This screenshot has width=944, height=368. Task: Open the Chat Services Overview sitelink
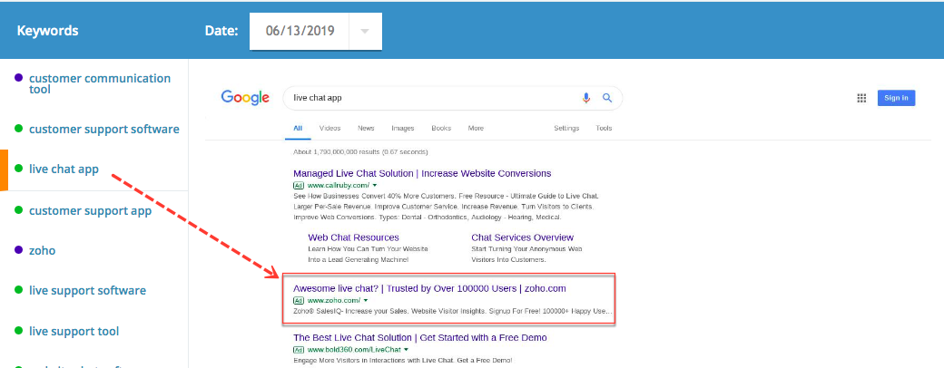(523, 237)
